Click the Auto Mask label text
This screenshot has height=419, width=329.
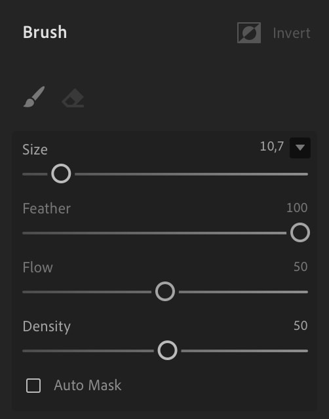[88, 386]
